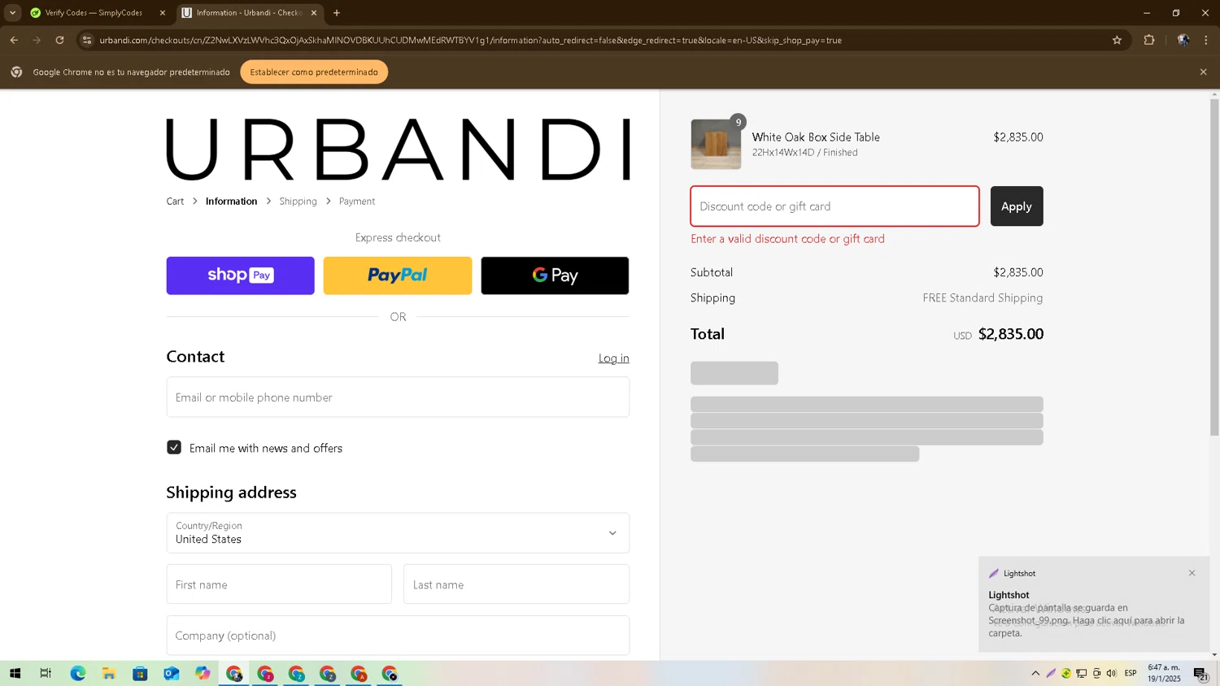
Task: Open Outlook from the taskbar
Action: click(171, 674)
